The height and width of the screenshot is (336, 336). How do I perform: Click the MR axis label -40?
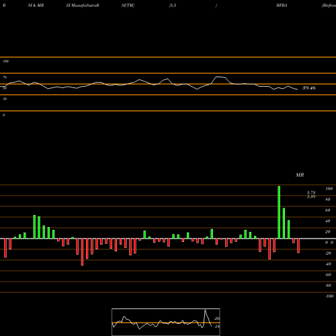tap(328, 264)
